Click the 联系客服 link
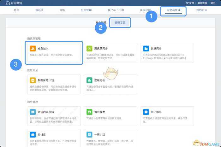221x147 pixels. point(202,3)
